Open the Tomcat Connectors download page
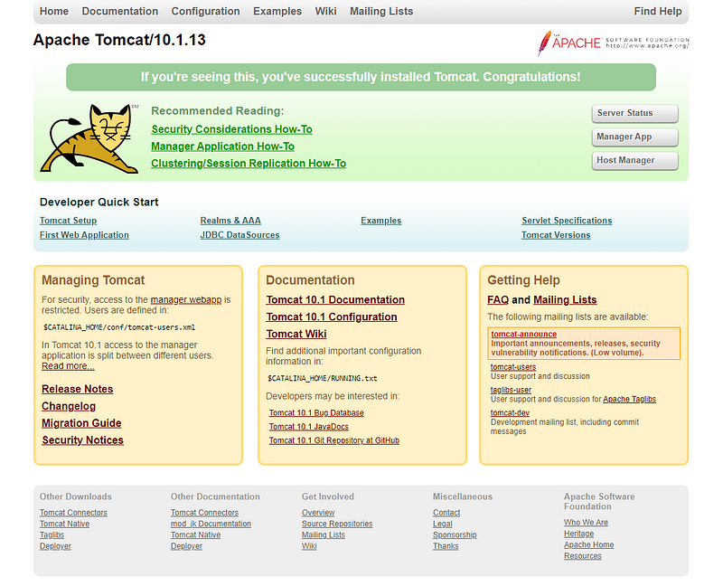Viewport: 723px width, 586px height. tap(72, 512)
